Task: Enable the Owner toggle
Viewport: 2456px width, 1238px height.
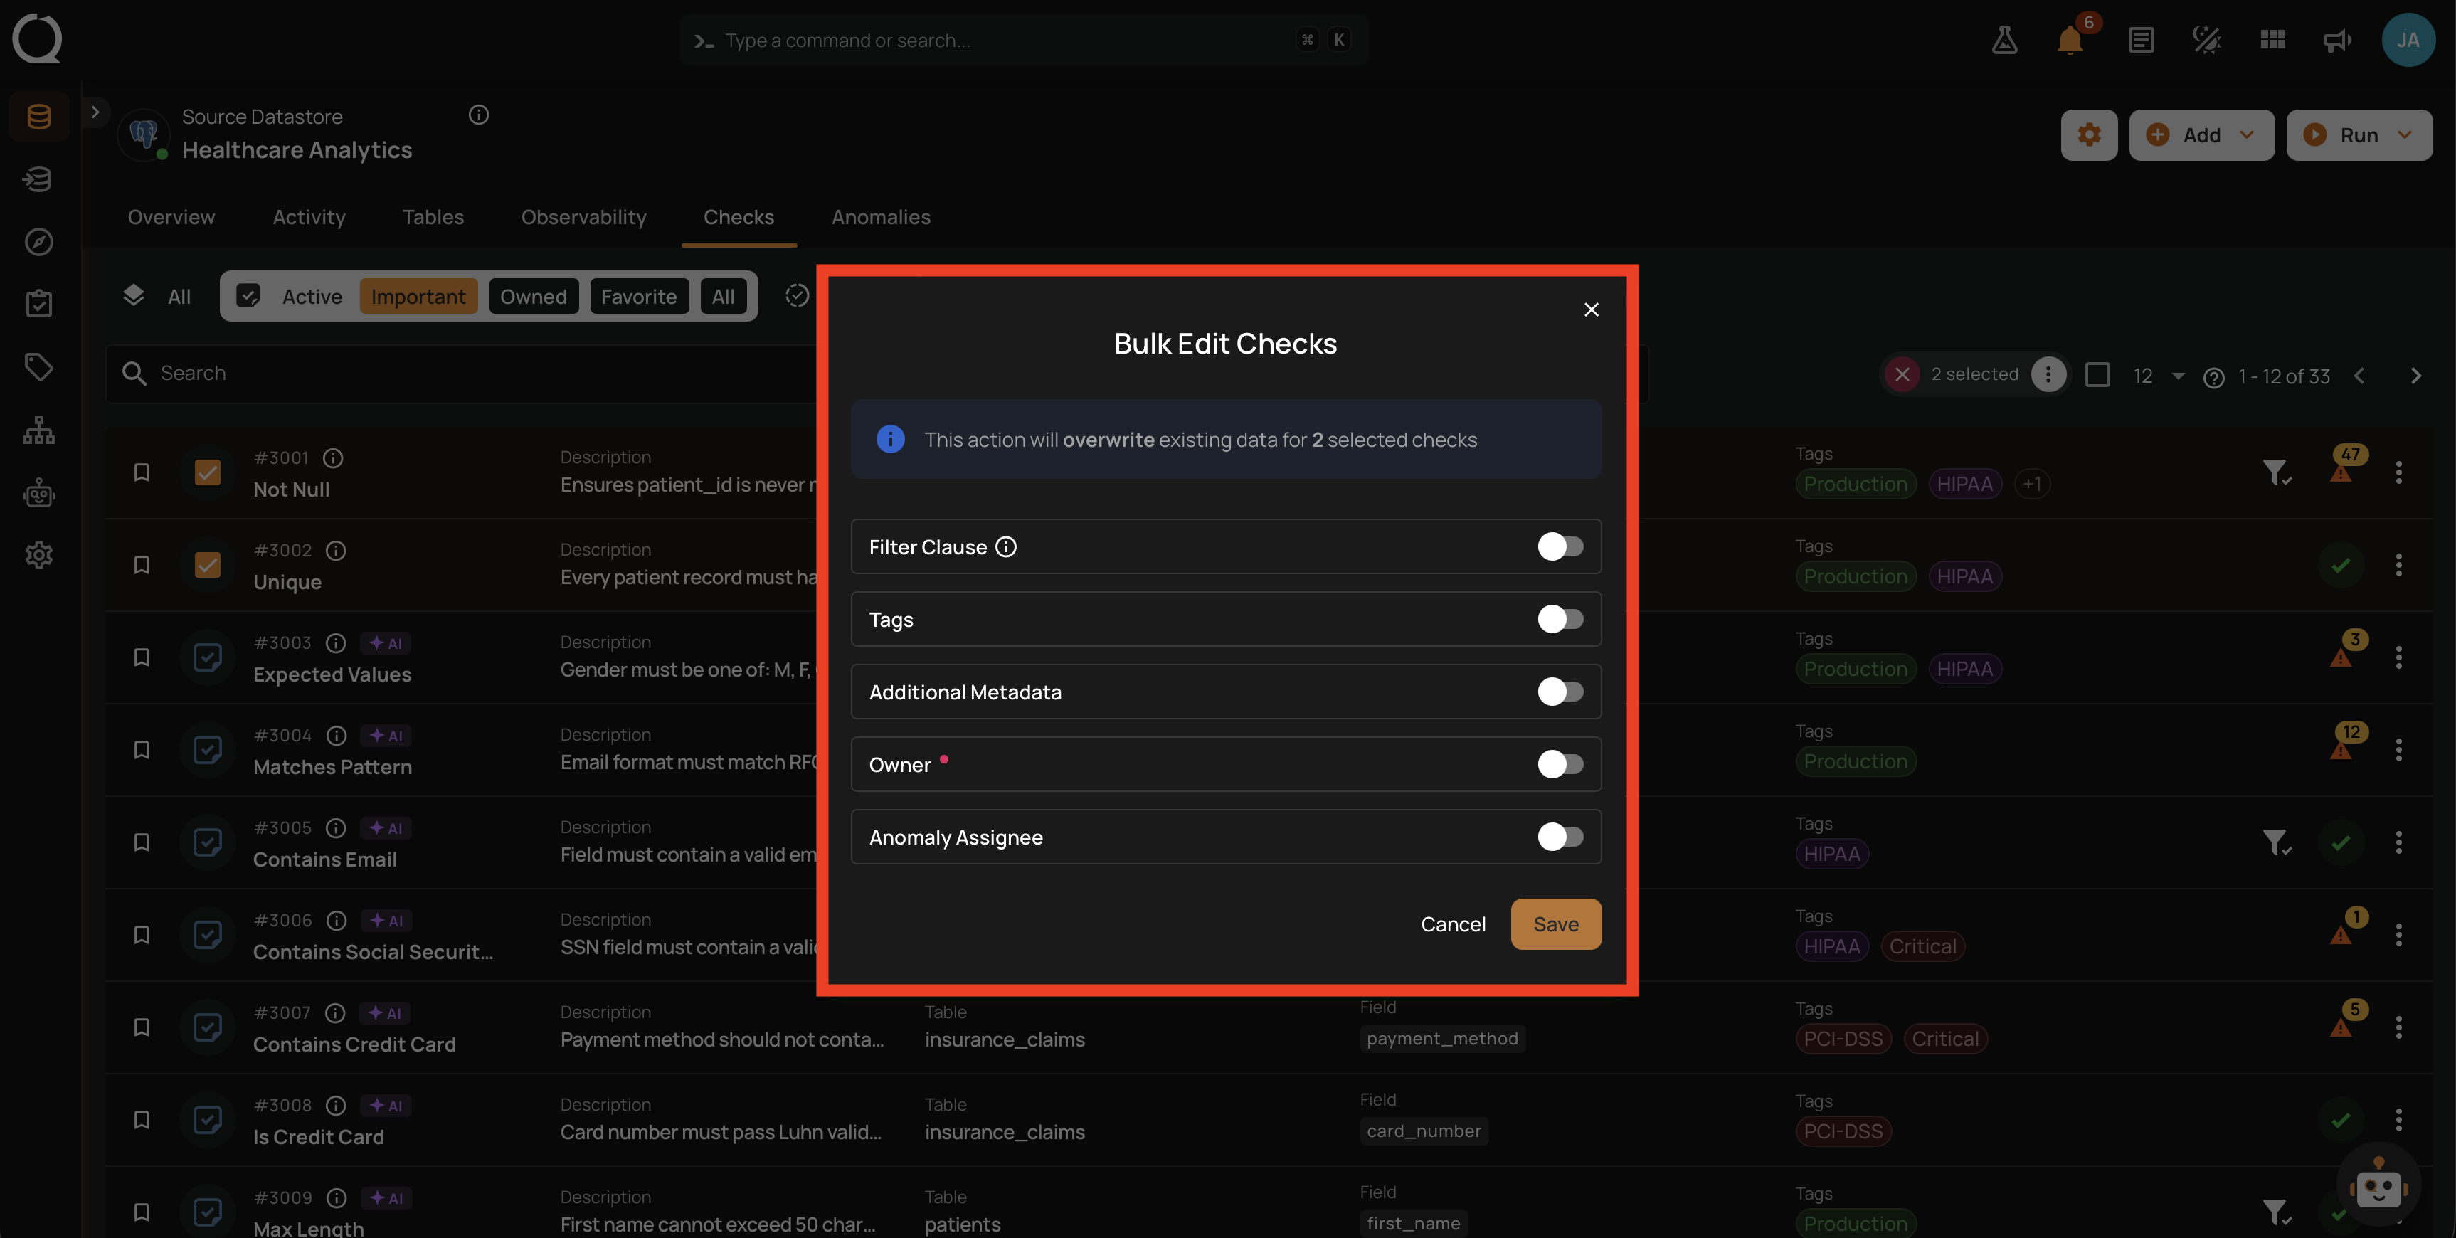Action: pyautogui.click(x=1560, y=764)
